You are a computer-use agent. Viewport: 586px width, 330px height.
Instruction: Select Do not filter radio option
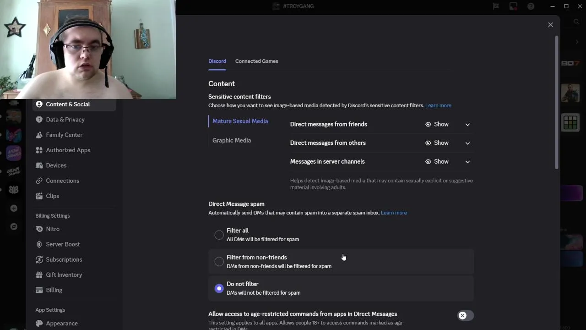(219, 288)
